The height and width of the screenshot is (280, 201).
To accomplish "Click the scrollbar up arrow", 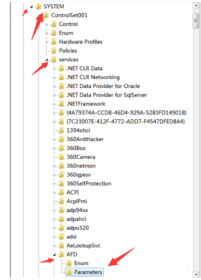I will click(196, 6).
